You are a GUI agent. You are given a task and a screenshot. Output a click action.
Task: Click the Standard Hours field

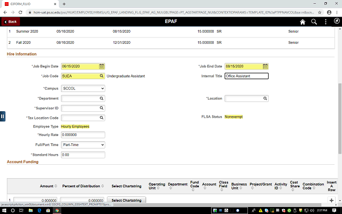[83, 155]
